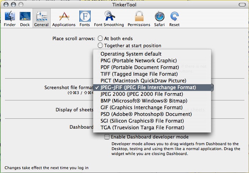Choose JPEG 2000 file format

tap(152, 94)
